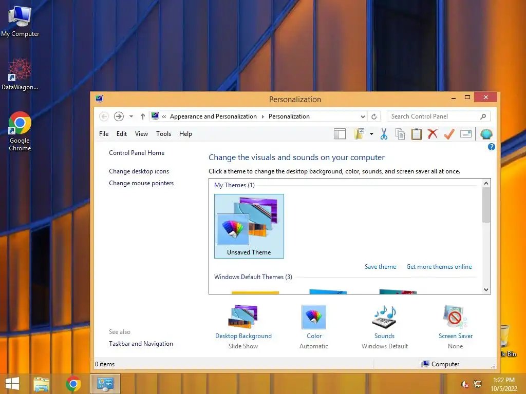
Task: Click the Save theme link
Action: [x=380, y=267]
